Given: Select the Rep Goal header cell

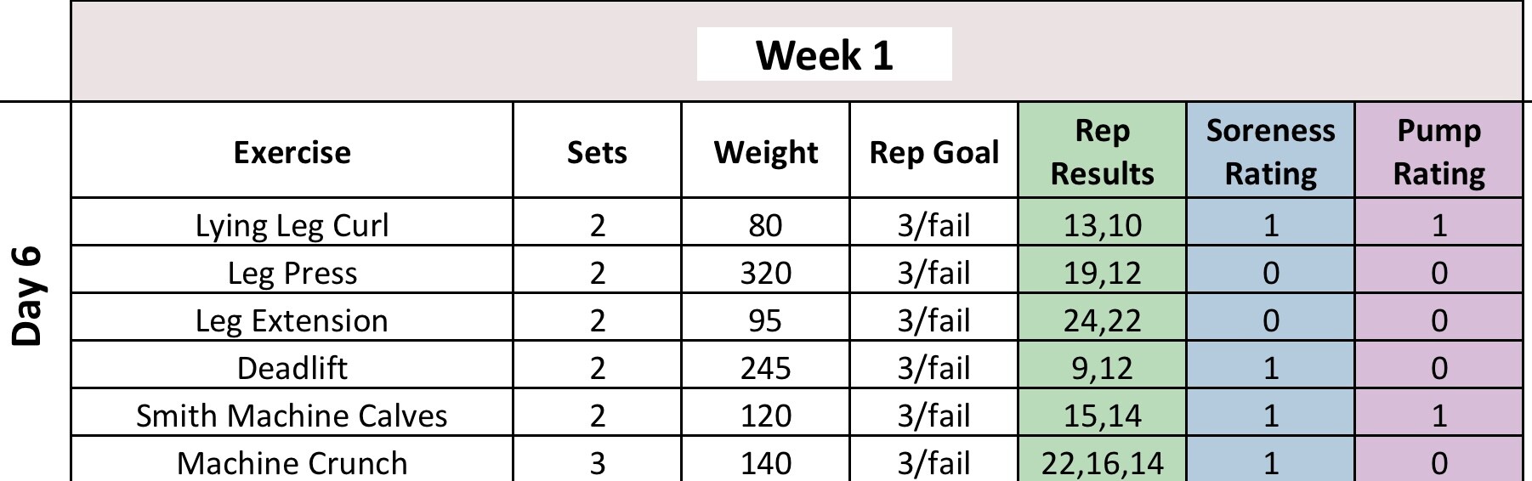Looking at the screenshot, I should pyautogui.click(x=933, y=152).
